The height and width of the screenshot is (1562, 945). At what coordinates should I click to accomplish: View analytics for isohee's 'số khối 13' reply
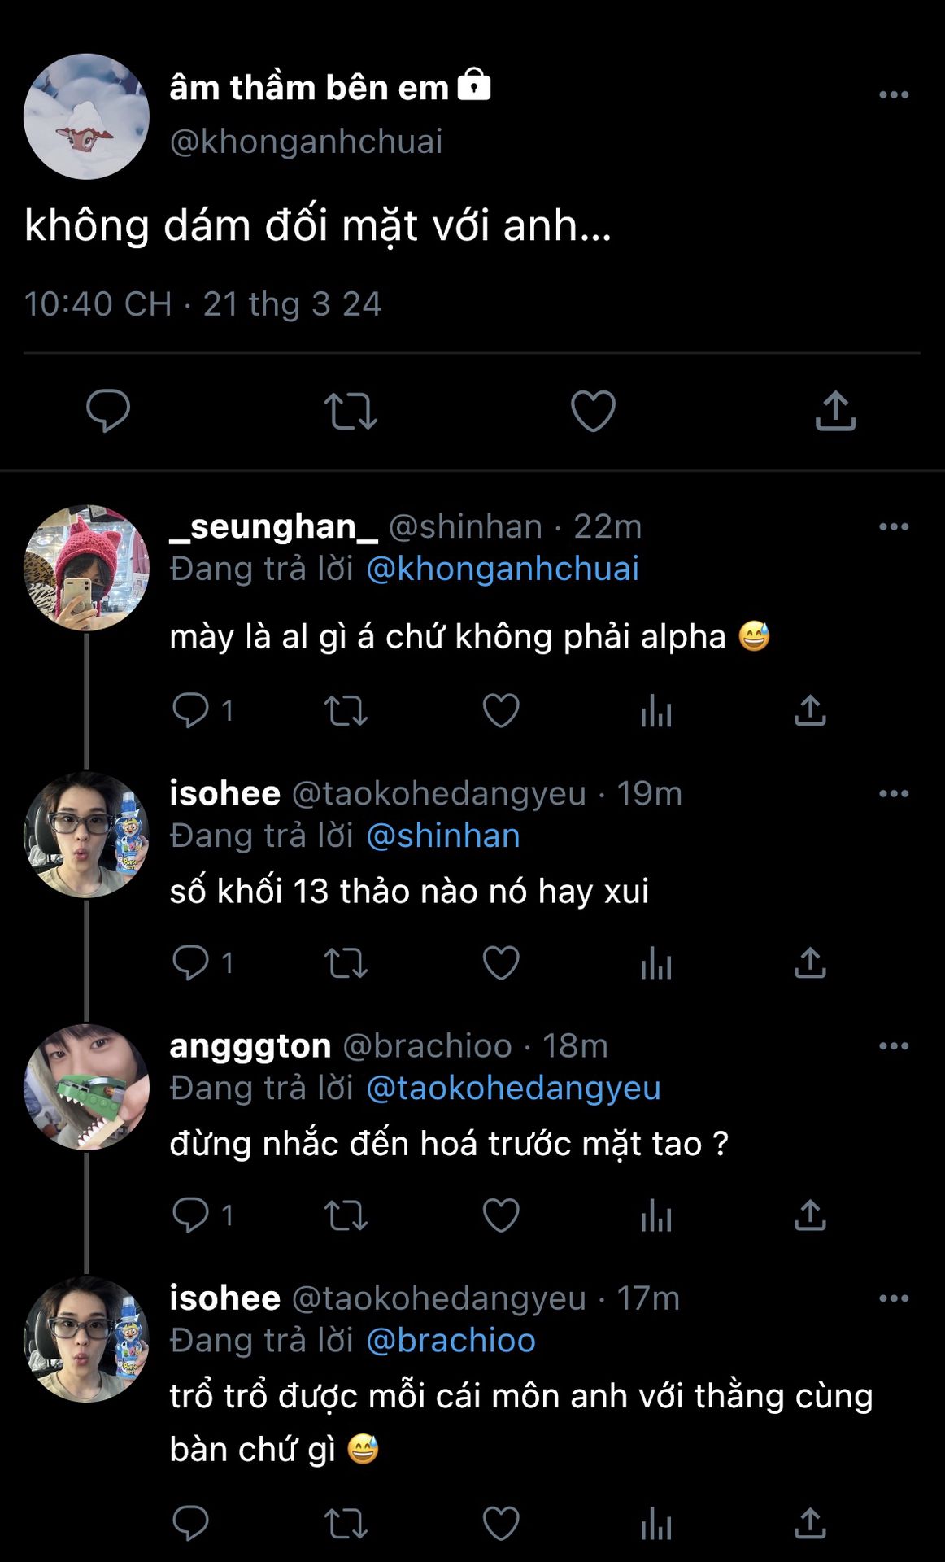(x=655, y=963)
